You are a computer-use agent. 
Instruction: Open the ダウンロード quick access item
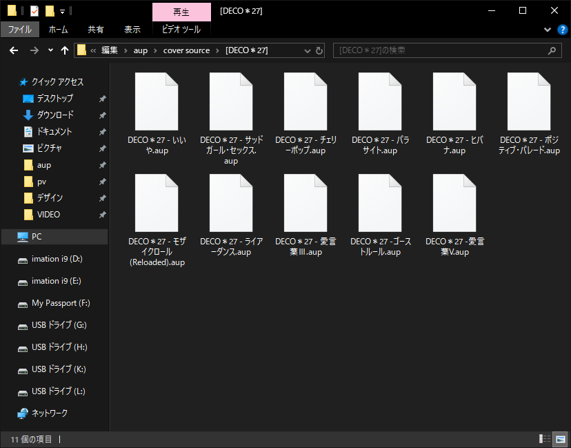coord(54,115)
